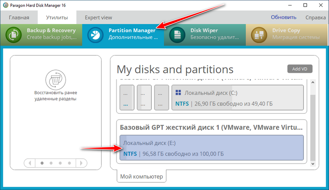Viewport: 329px width, 190px height.
Task: Switch to the Главная tab
Action: point(19,18)
